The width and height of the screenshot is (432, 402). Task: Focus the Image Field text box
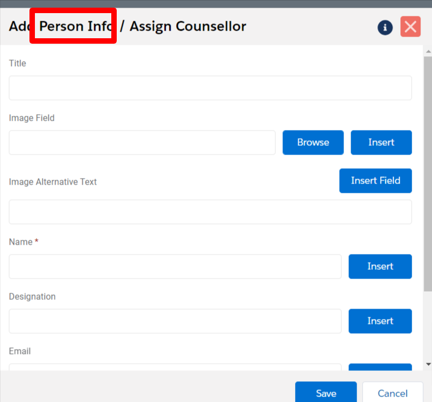pos(142,143)
